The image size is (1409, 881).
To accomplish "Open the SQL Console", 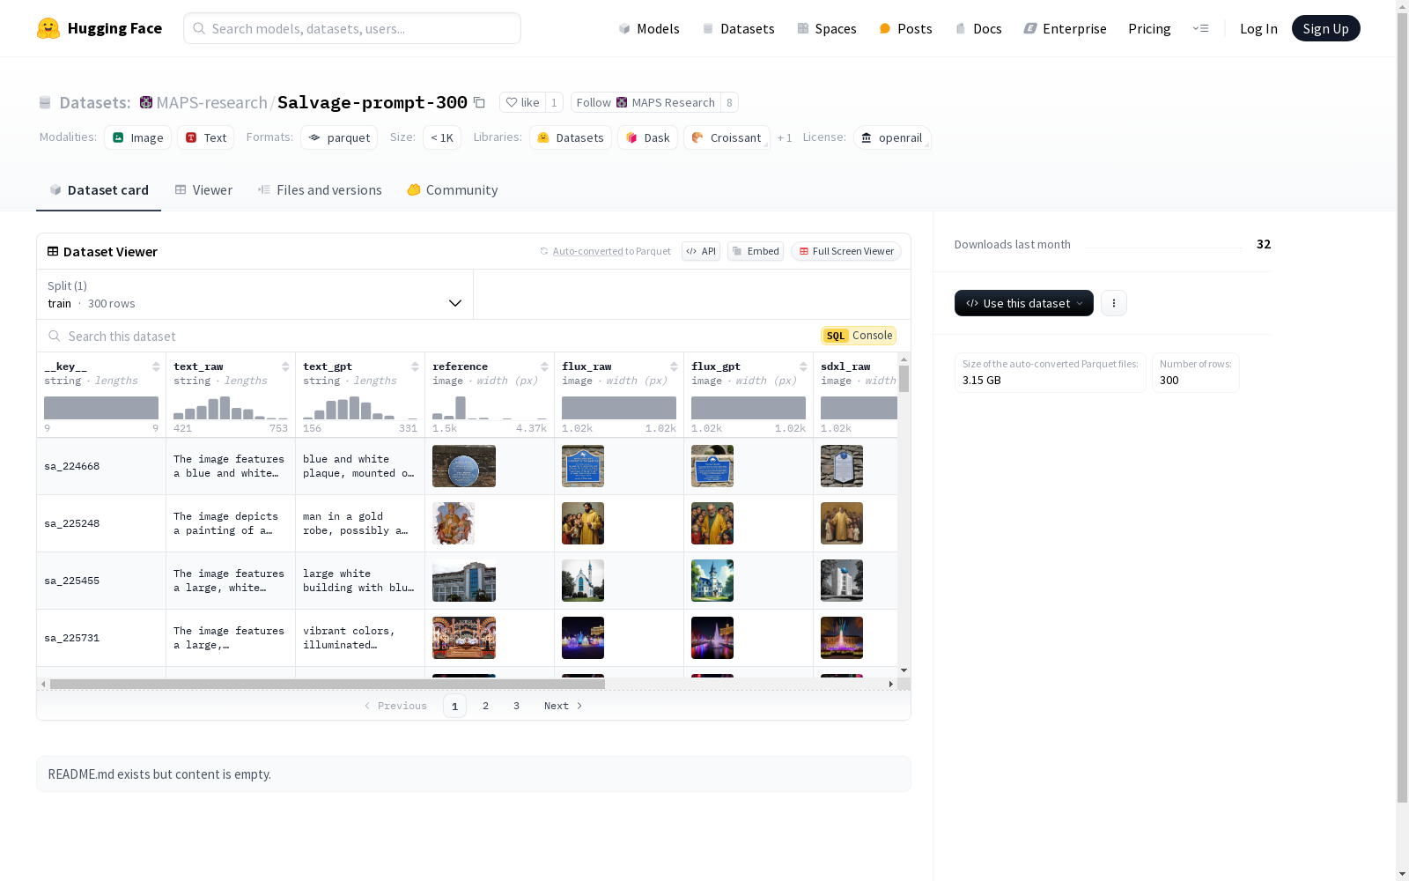I will [859, 336].
